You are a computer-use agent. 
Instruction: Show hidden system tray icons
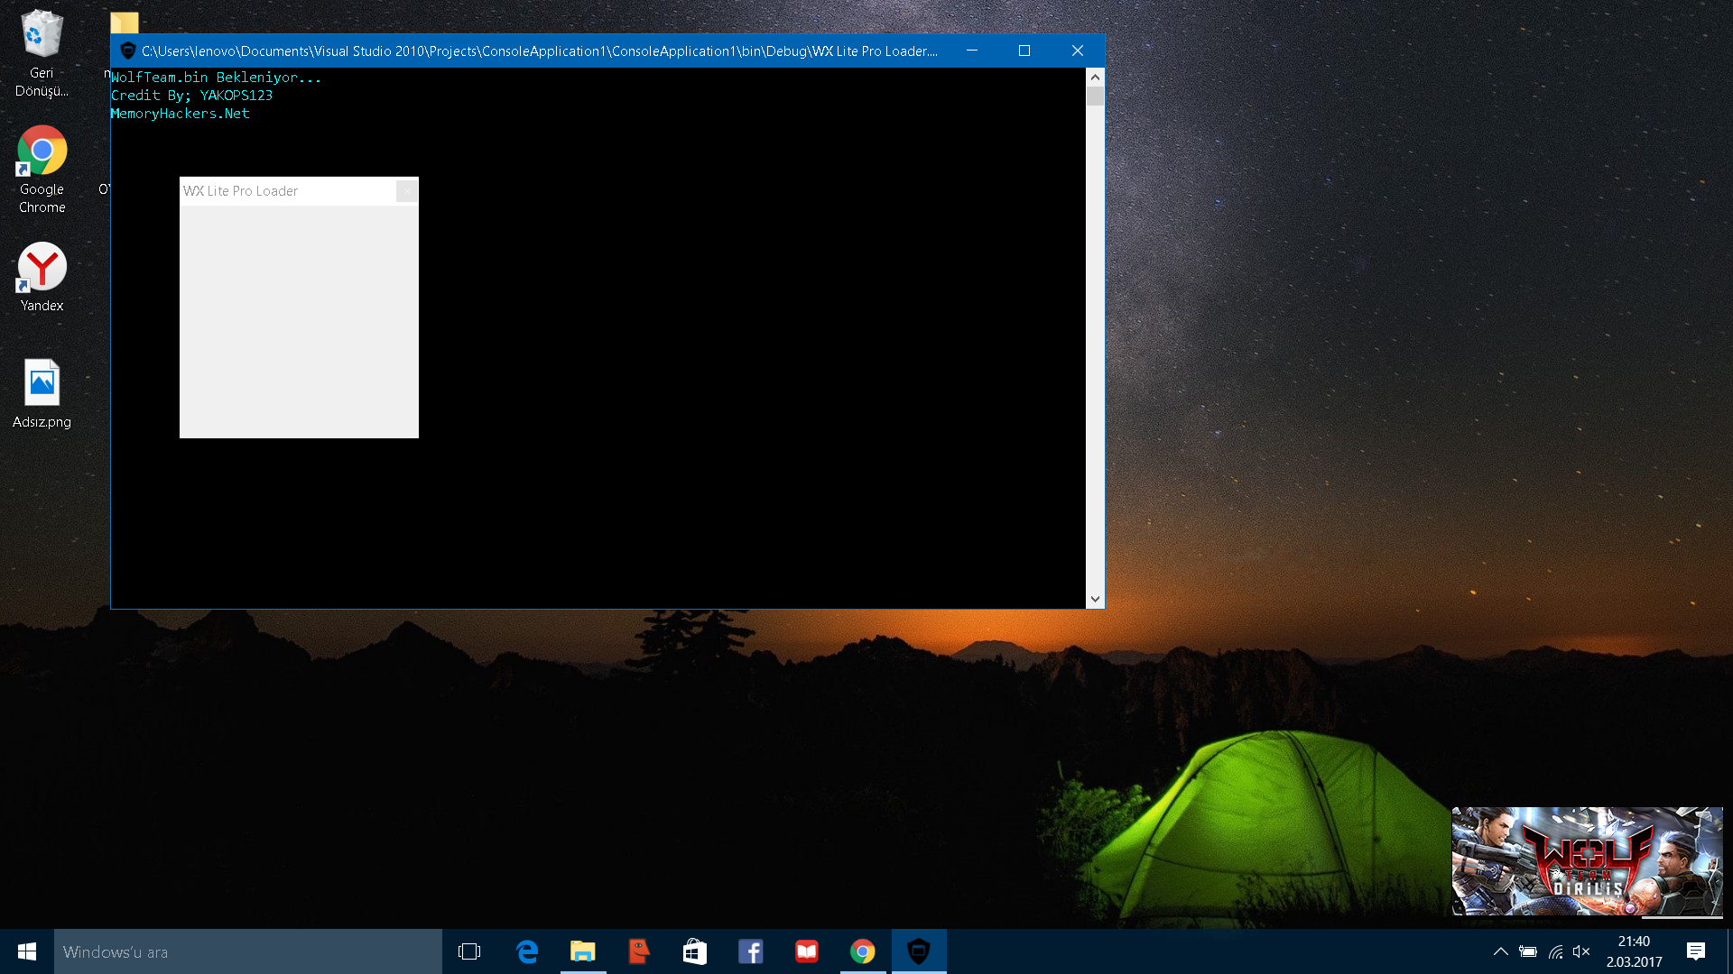(1500, 951)
